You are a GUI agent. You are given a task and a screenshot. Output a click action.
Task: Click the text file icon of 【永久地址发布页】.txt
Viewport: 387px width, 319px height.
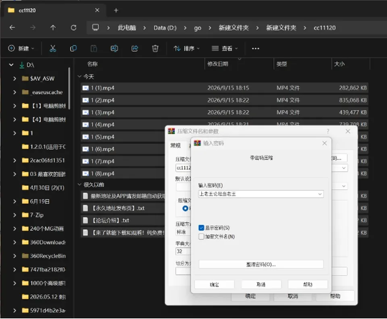point(85,208)
